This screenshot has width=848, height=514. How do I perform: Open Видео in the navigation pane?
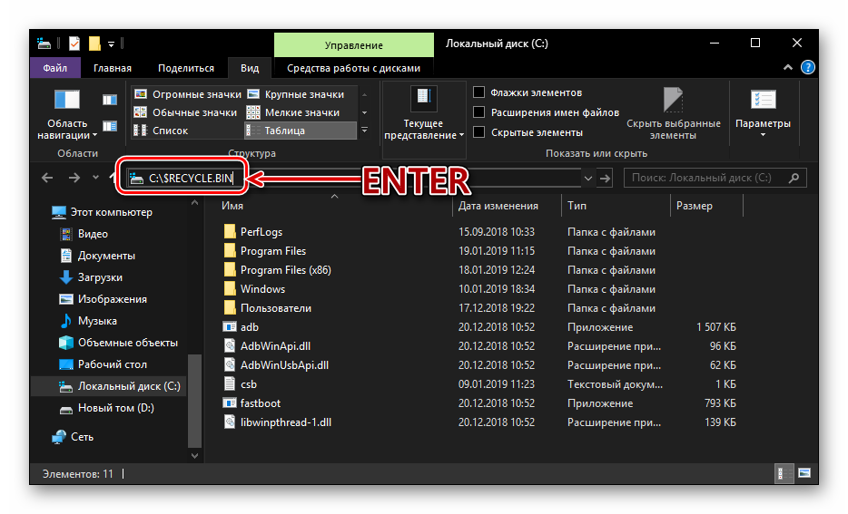[x=84, y=234]
